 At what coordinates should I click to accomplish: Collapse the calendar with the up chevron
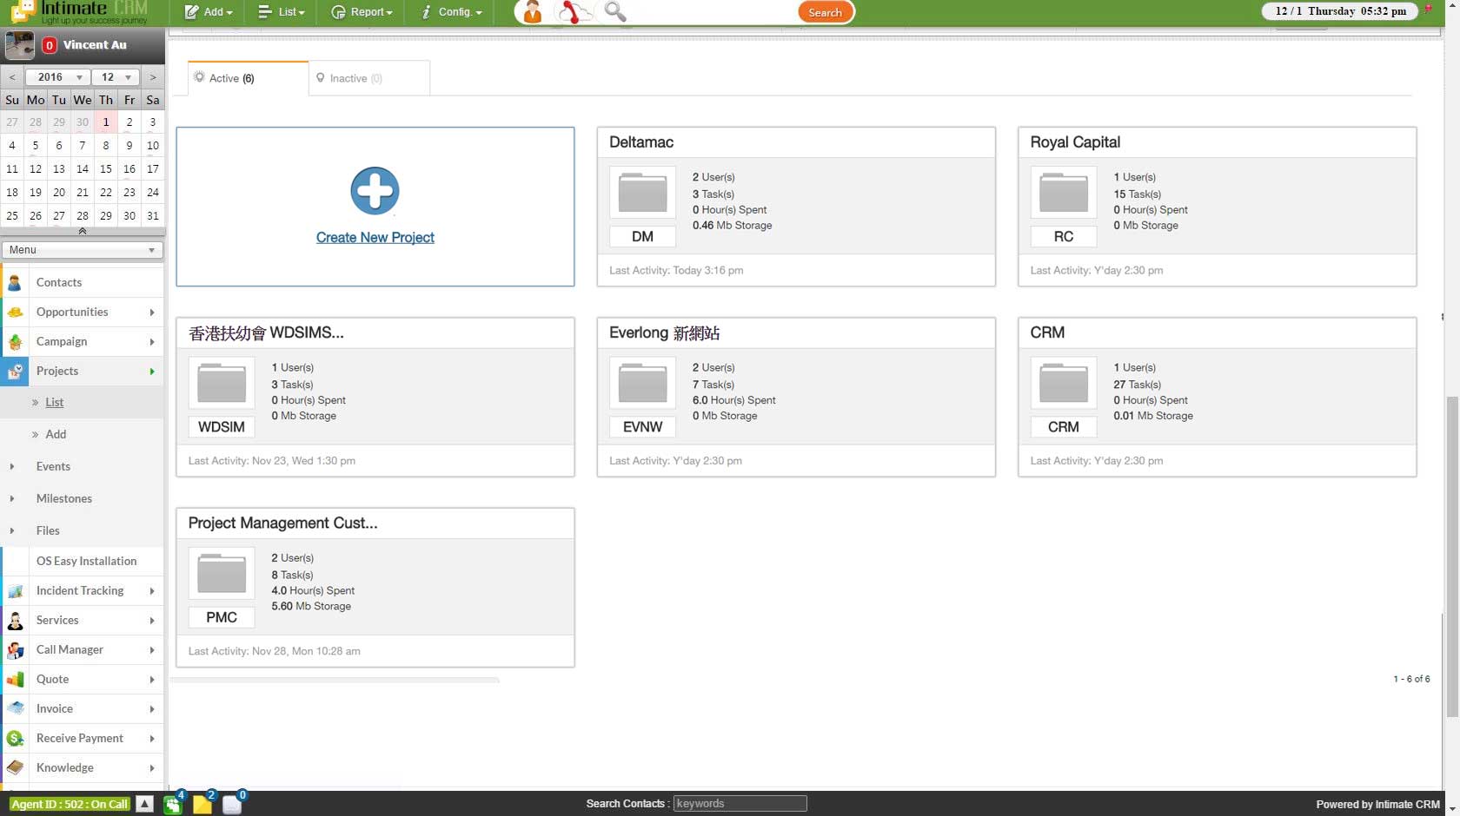82,232
